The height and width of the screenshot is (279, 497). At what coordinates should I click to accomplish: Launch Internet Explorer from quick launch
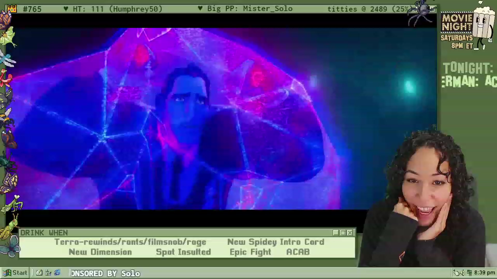click(x=57, y=273)
